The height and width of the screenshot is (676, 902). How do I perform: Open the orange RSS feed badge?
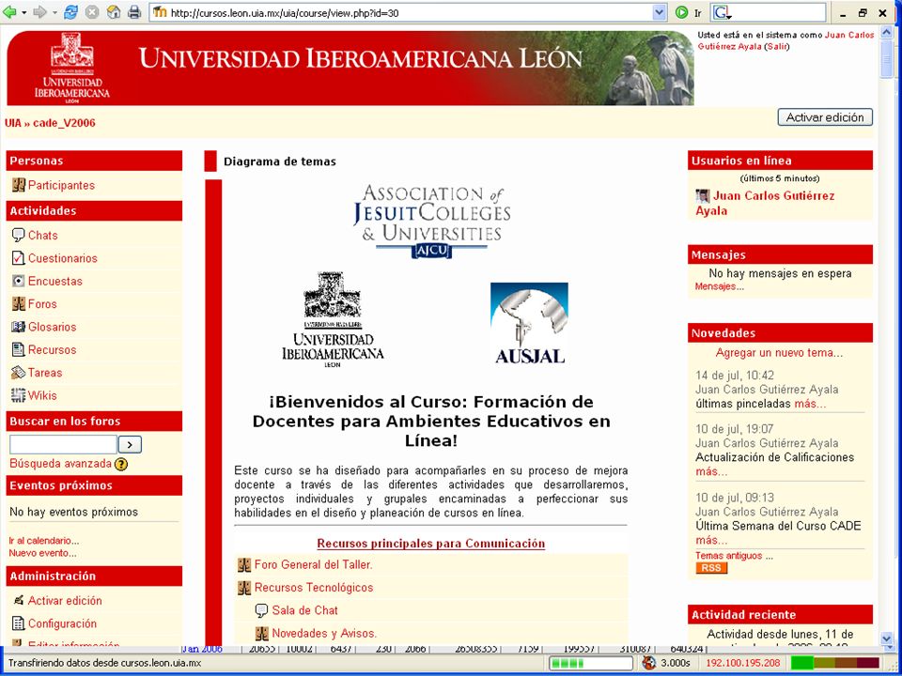click(x=711, y=568)
